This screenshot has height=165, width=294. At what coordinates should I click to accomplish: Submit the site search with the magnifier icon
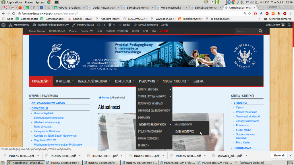click(x=260, y=31)
